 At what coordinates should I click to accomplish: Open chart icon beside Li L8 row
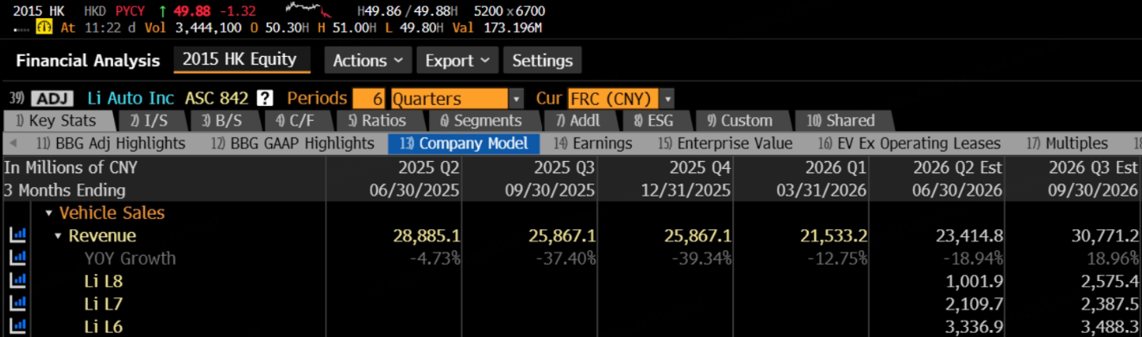point(18,280)
